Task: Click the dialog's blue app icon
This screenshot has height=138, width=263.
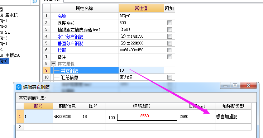Action: click(18, 87)
